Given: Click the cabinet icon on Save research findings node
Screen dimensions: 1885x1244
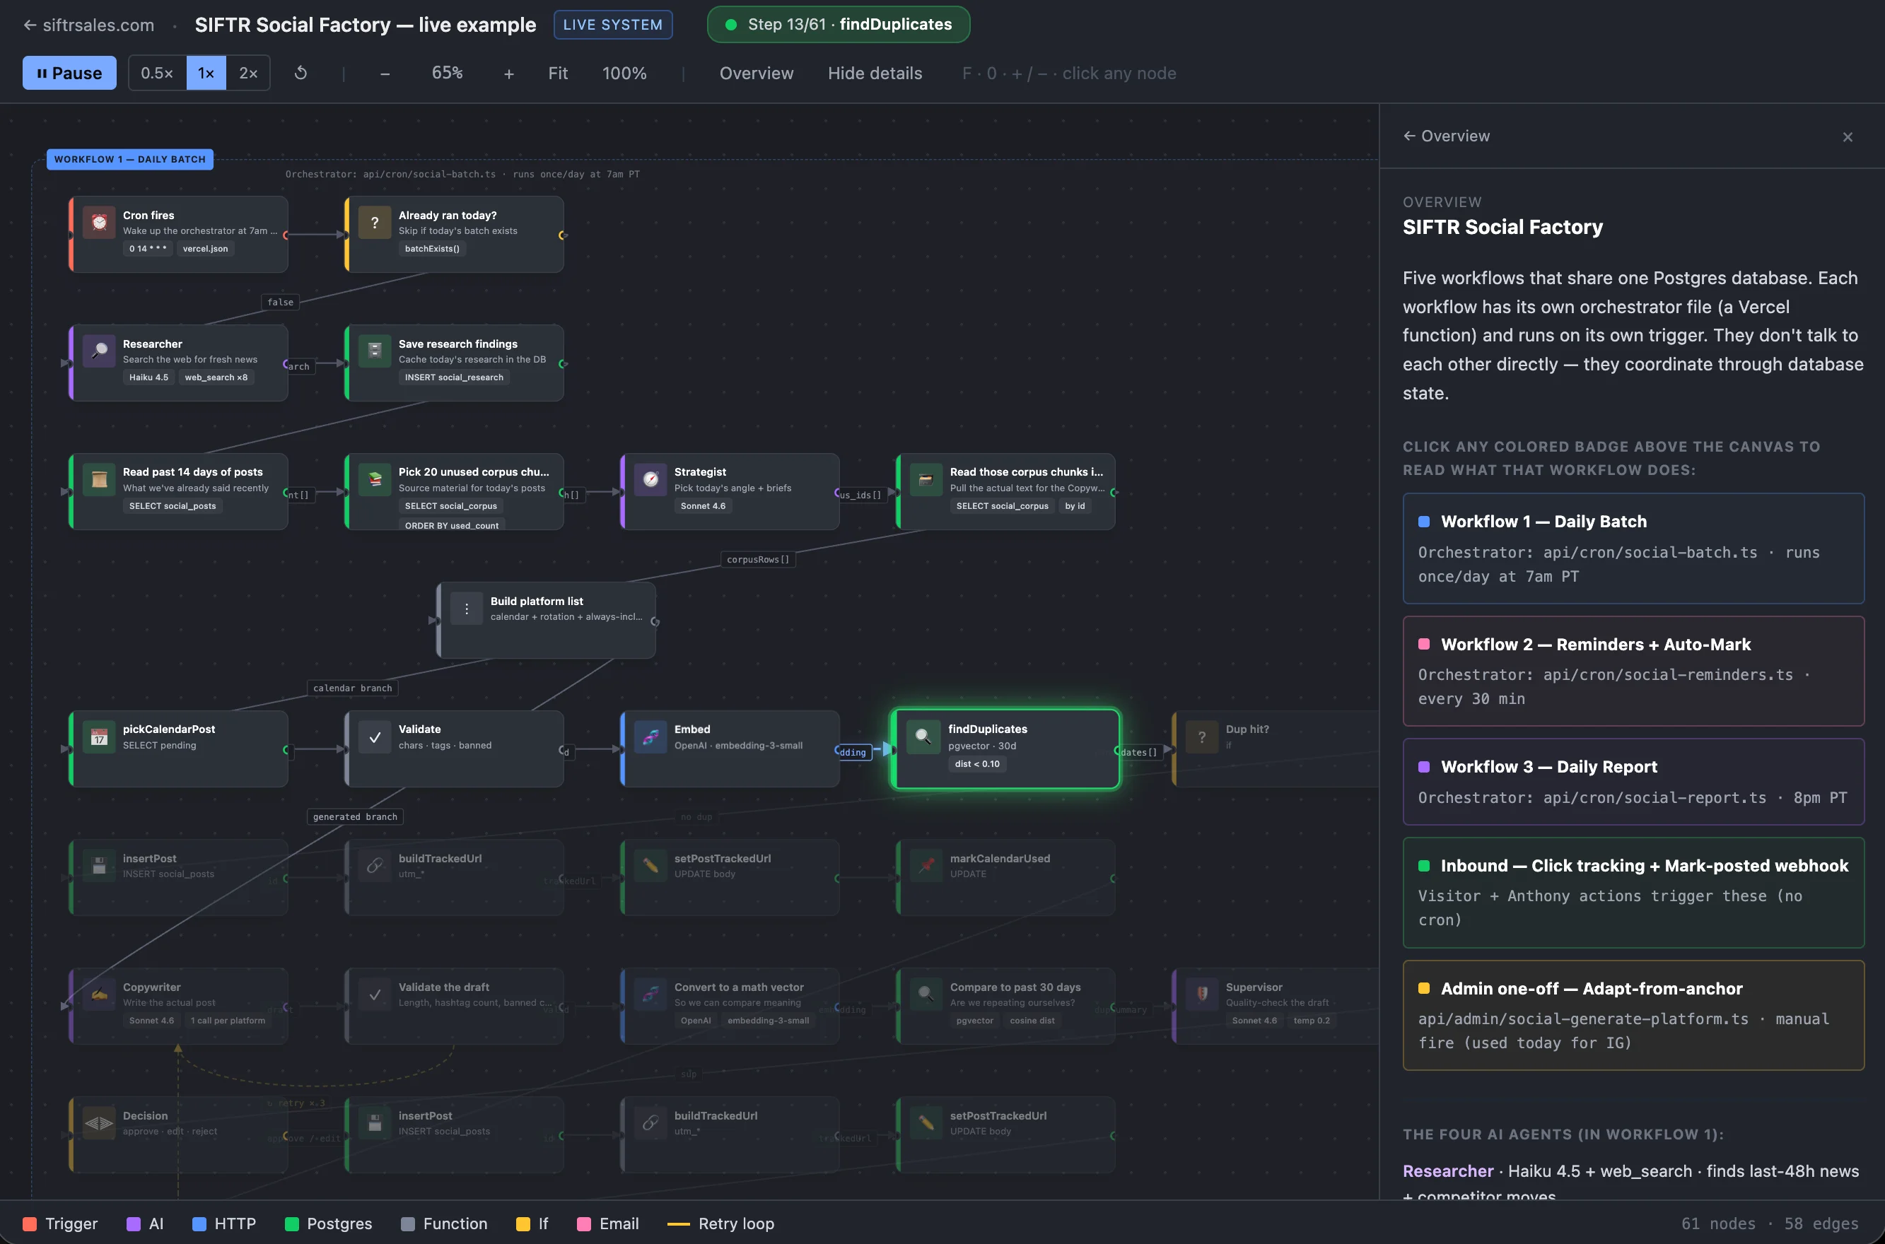Looking at the screenshot, I should (375, 351).
